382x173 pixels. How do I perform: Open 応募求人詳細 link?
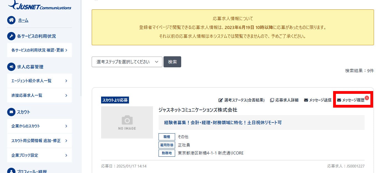287,100
